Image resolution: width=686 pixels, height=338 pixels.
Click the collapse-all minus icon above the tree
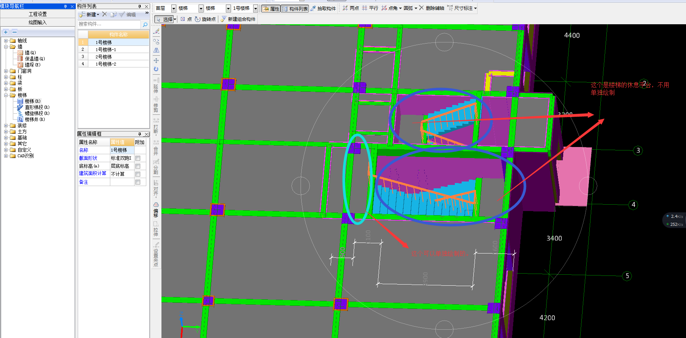[x=14, y=32]
